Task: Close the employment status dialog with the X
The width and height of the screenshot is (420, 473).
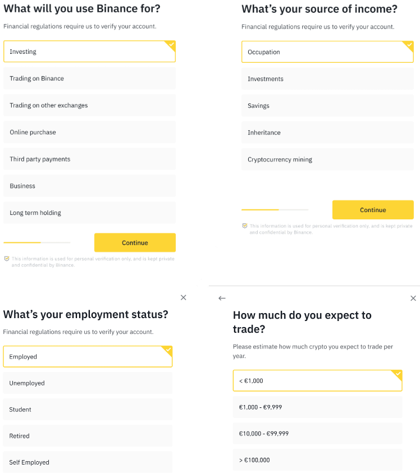Action: tap(183, 297)
